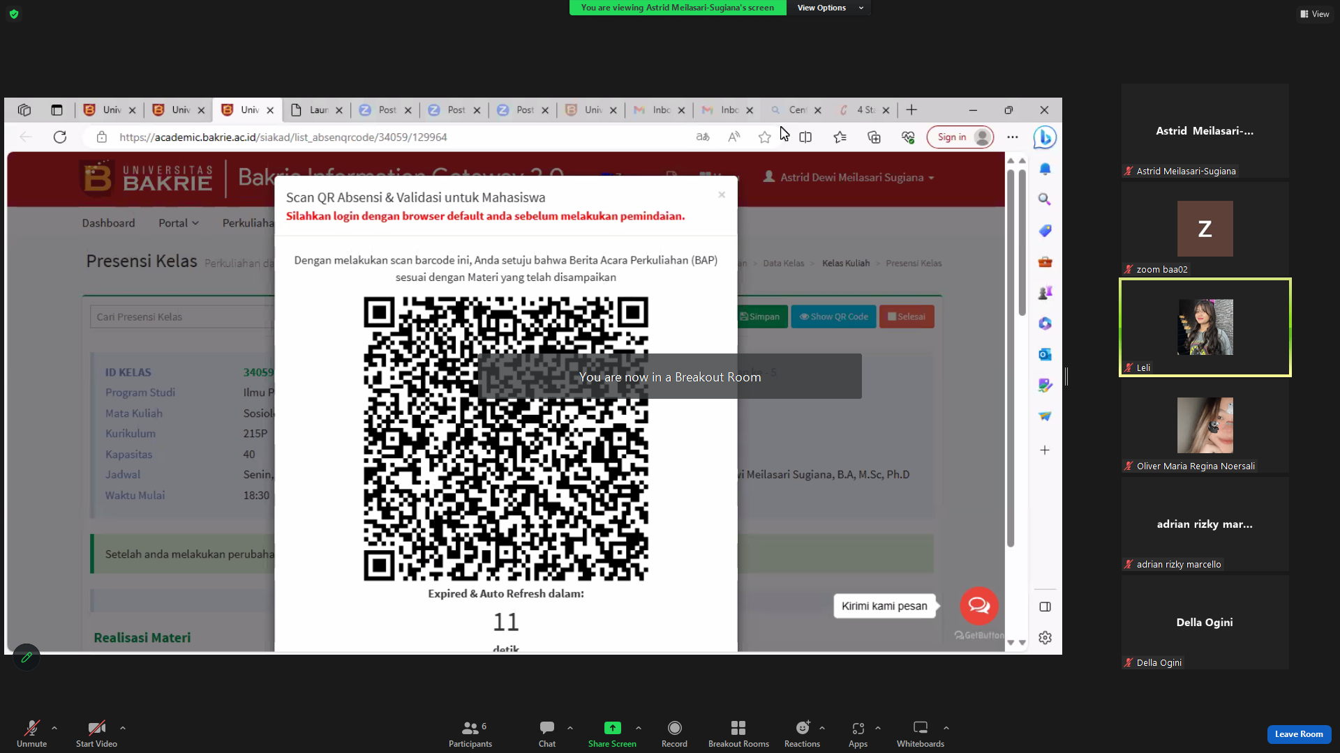Click the meeting security shield icon
Viewport: 1340px width, 753px height.
pos(14,14)
